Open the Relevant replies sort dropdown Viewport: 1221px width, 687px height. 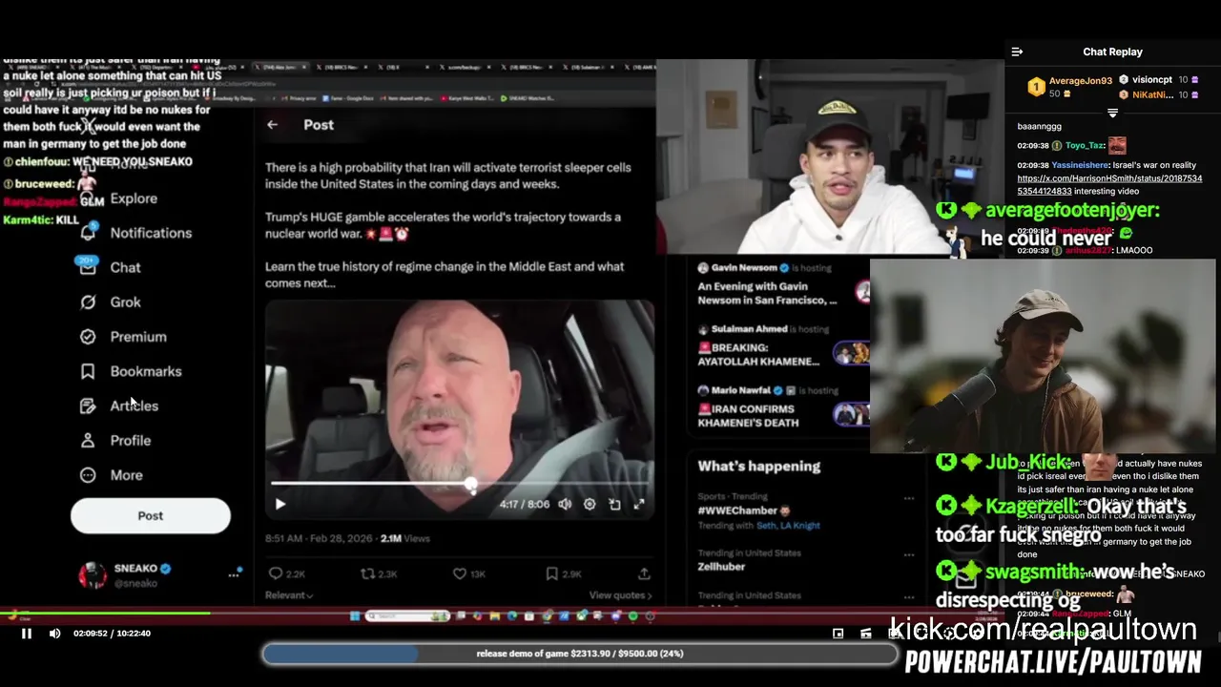[x=289, y=595]
